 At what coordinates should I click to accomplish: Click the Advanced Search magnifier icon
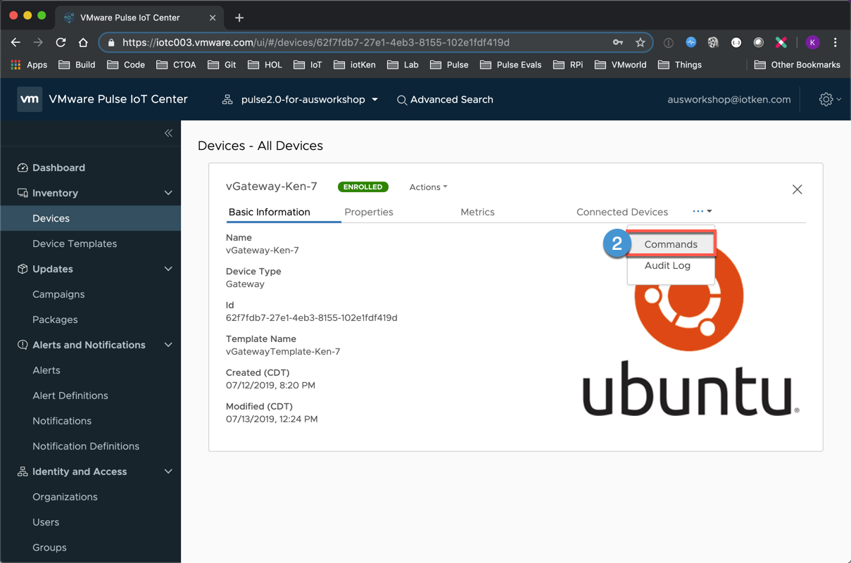(402, 100)
